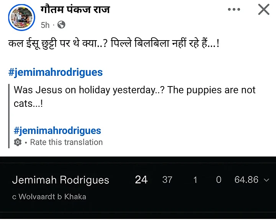Viewport: 276px width, 222px height.
Task: Open translation settings gear icon
Action: pos(18,142)
